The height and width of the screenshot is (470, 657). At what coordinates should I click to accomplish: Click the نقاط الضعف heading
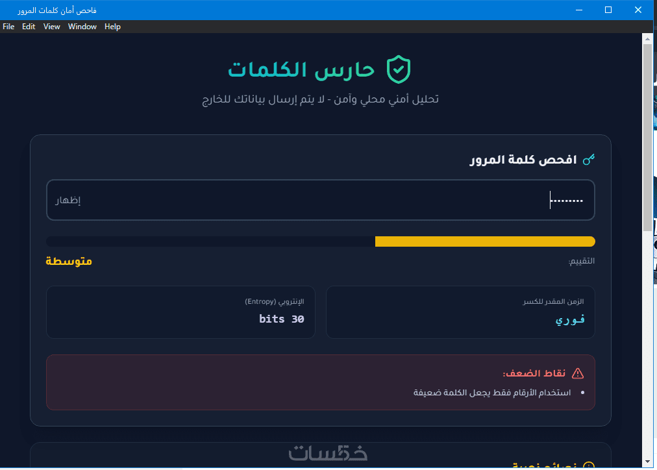tap(534, 373)
